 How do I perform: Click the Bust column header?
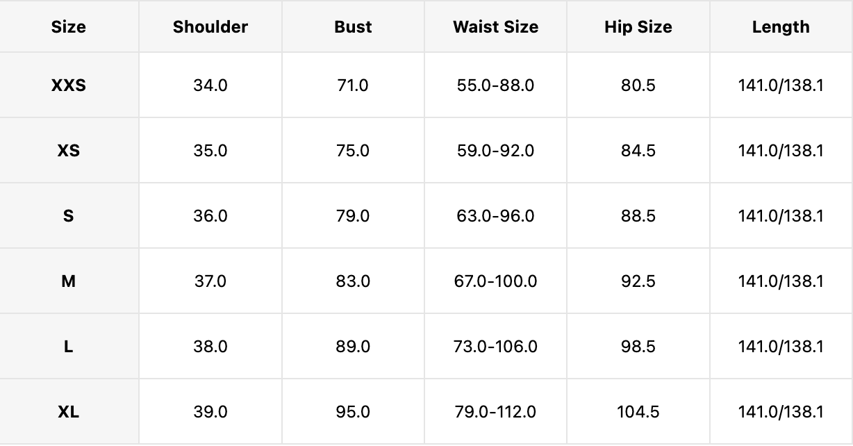click(x=353, y=27)
